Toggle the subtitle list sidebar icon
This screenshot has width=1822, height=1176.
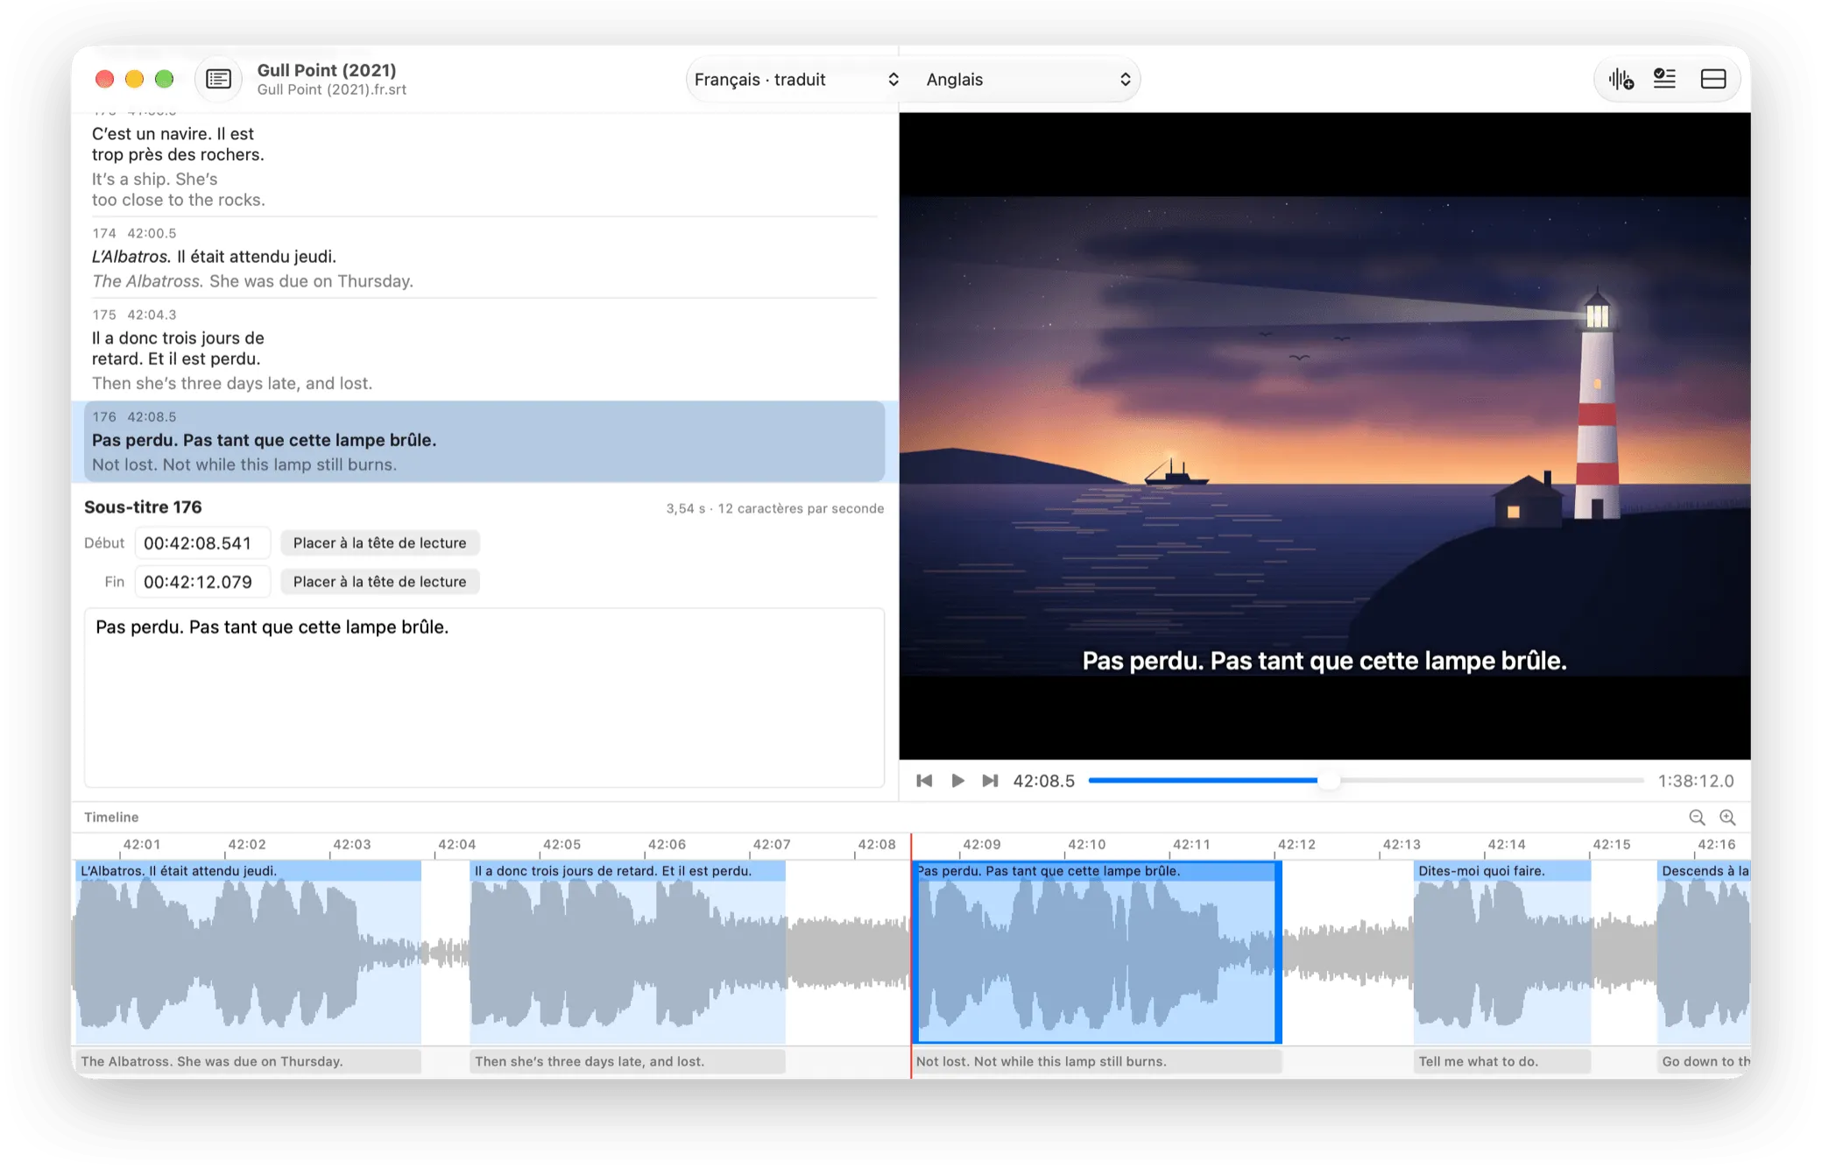point(218,79)
